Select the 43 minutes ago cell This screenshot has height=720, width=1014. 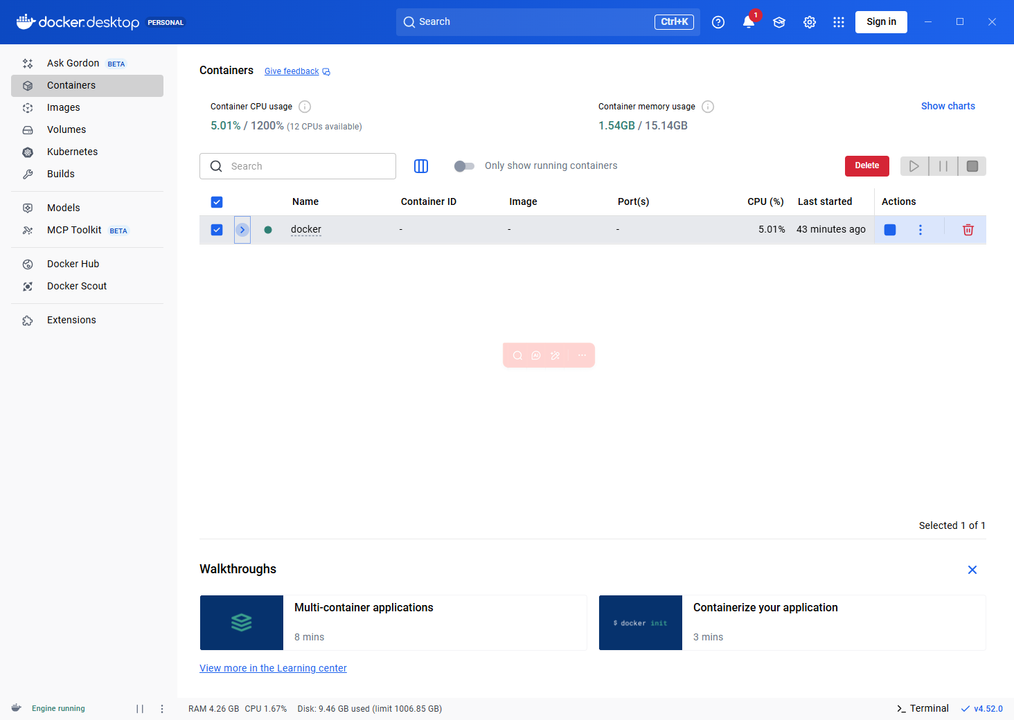point(831,229)
